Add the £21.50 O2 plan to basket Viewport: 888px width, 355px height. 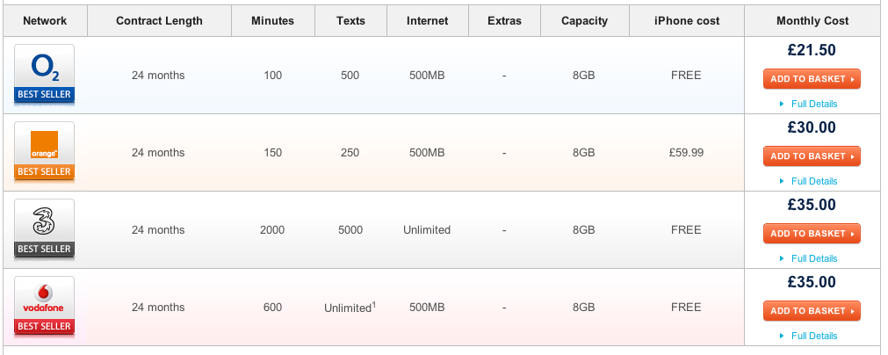(812, 79)
